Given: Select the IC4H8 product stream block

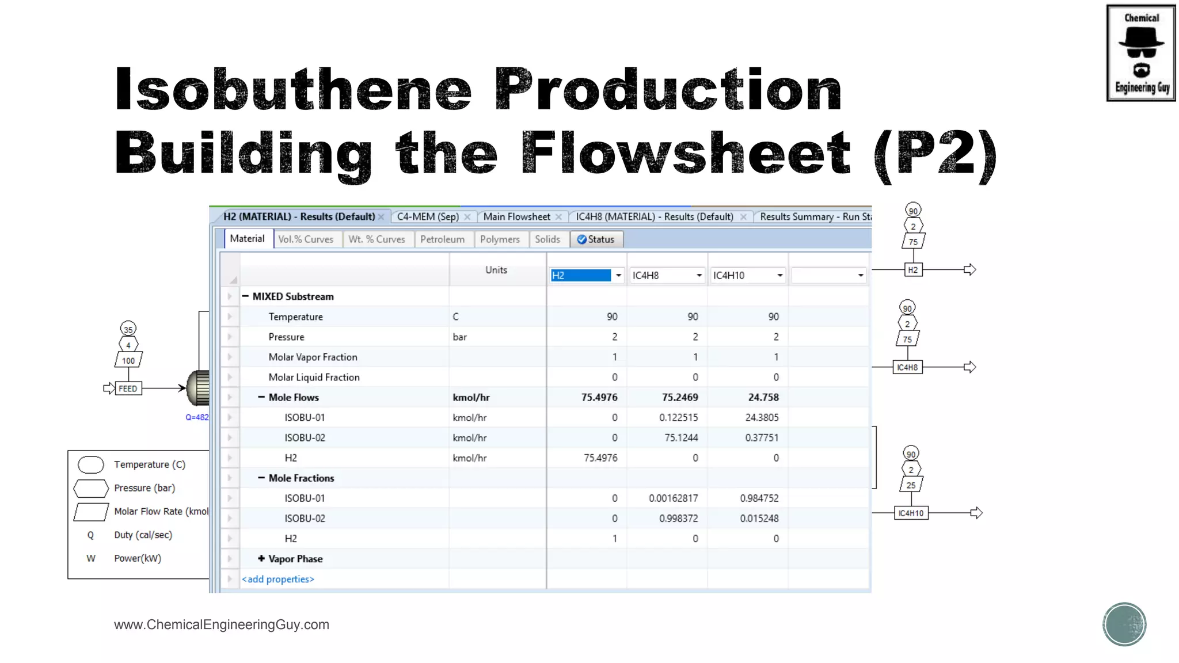Looking at the screenshot, I should (907, 367).
